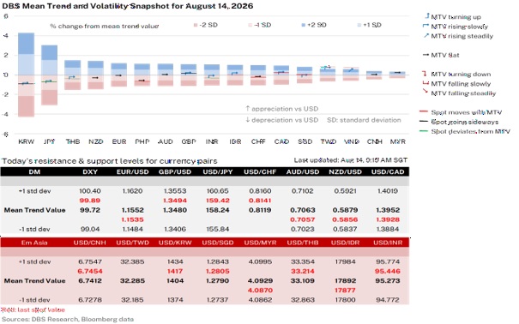Click the MTV falling slowly legend arrow
Image resolution: width=519 pixels, height=324 pixels.
point(425,83)
